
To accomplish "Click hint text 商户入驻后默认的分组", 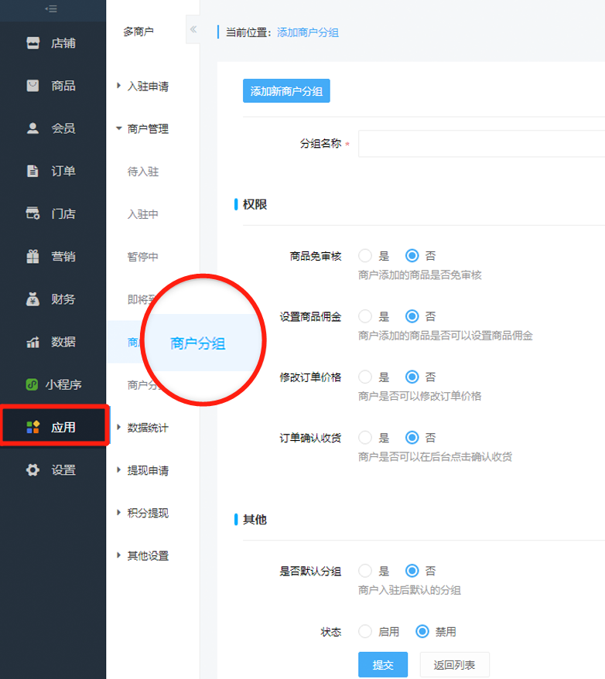I will [410, 590].
